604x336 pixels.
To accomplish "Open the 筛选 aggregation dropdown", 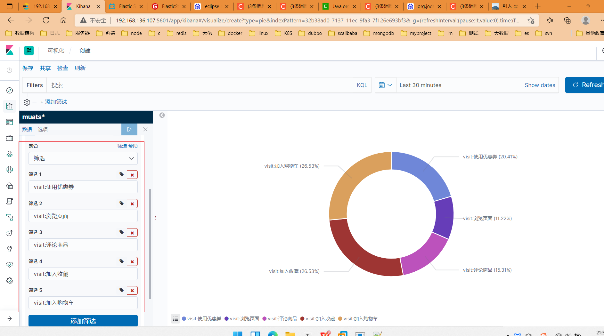I will click(83, 158).
